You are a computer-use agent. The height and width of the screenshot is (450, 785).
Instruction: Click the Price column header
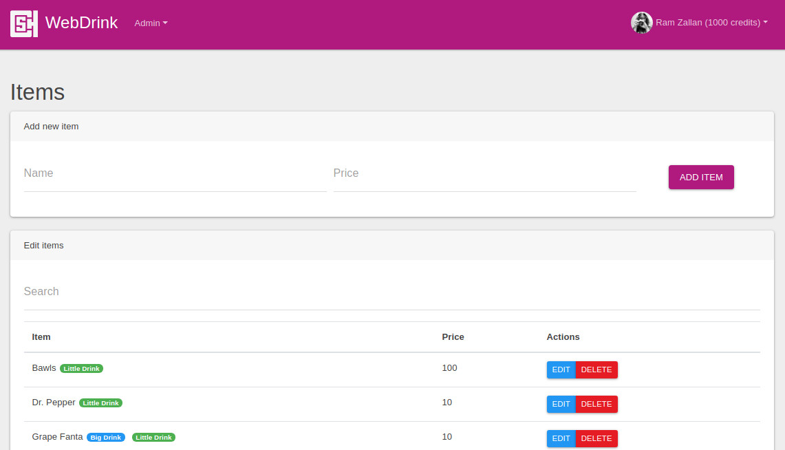[x=453, y=337]
